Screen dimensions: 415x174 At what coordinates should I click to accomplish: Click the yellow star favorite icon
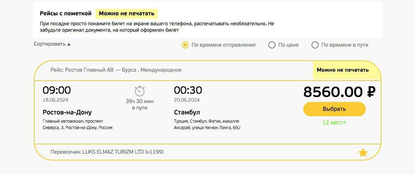(x=363, y=153)
